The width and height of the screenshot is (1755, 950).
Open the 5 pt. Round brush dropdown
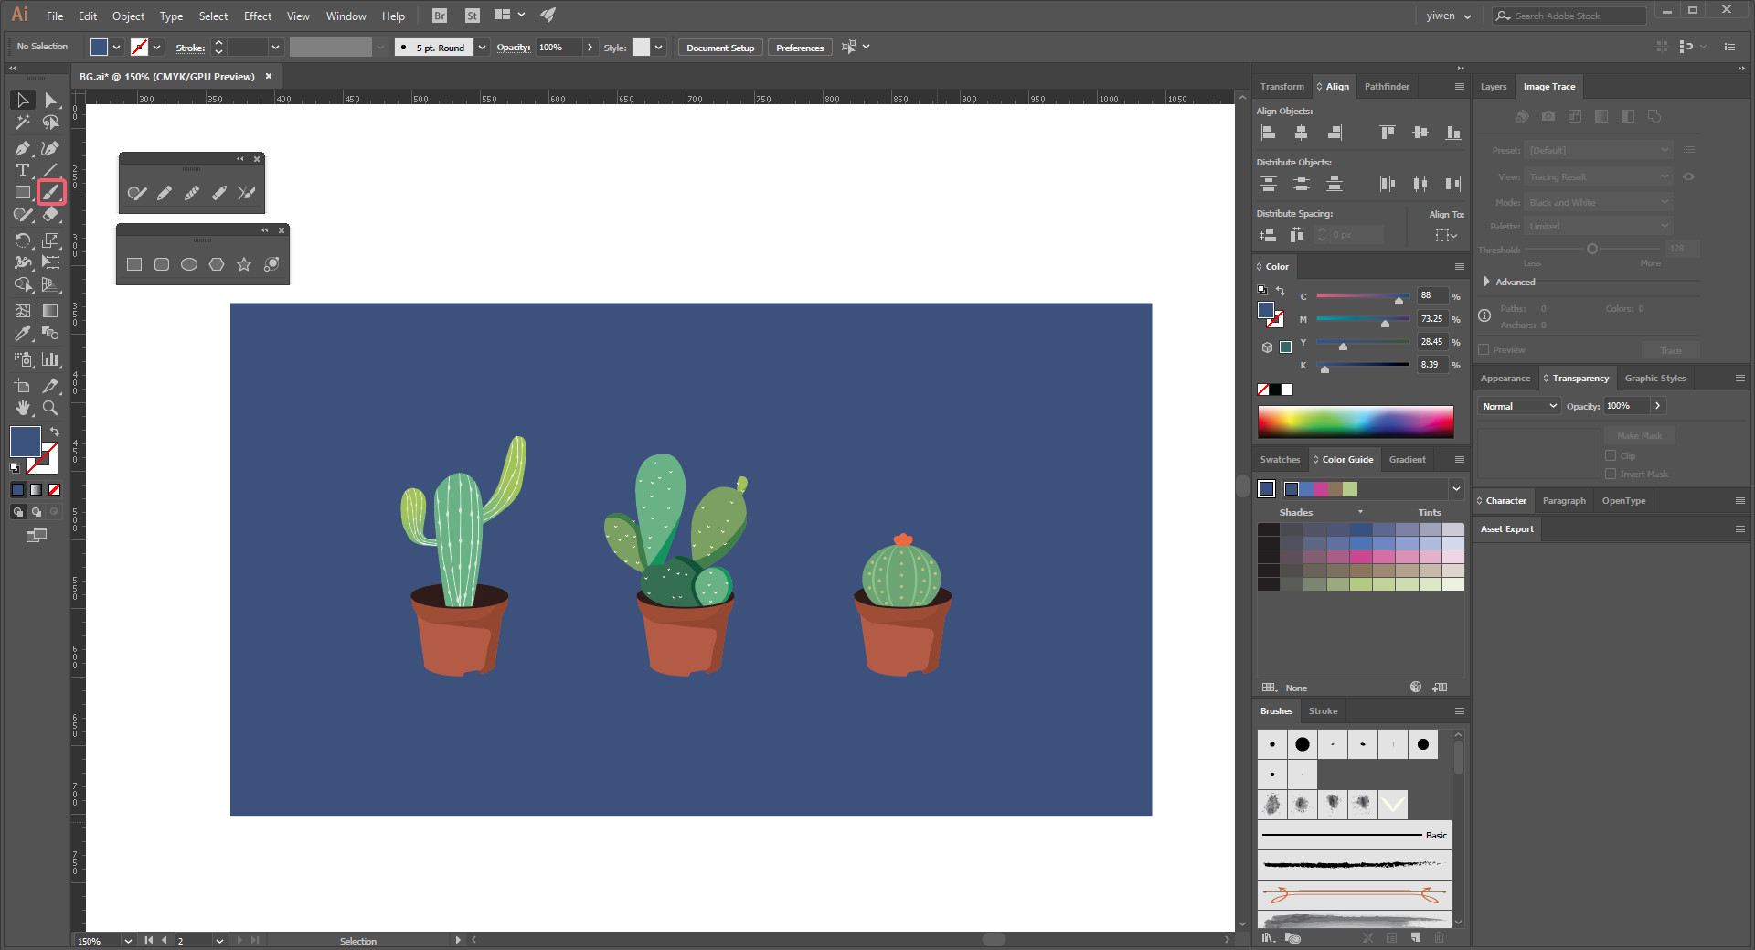tap(482, 48)
